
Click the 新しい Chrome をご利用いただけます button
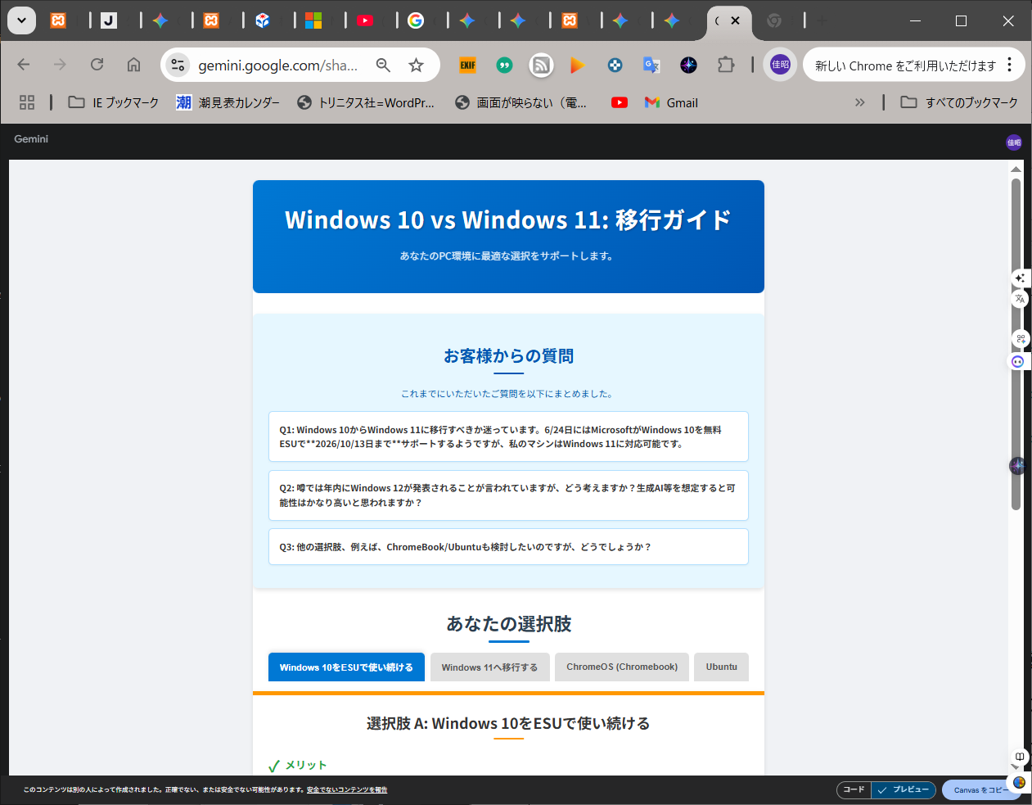point(905,66)
